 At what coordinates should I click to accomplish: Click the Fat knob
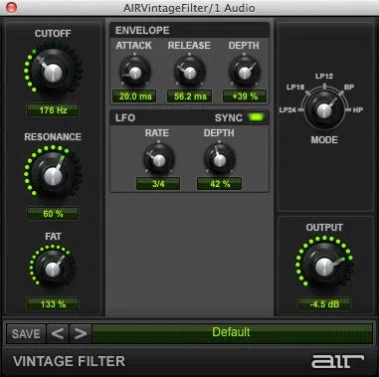[53, 268]
